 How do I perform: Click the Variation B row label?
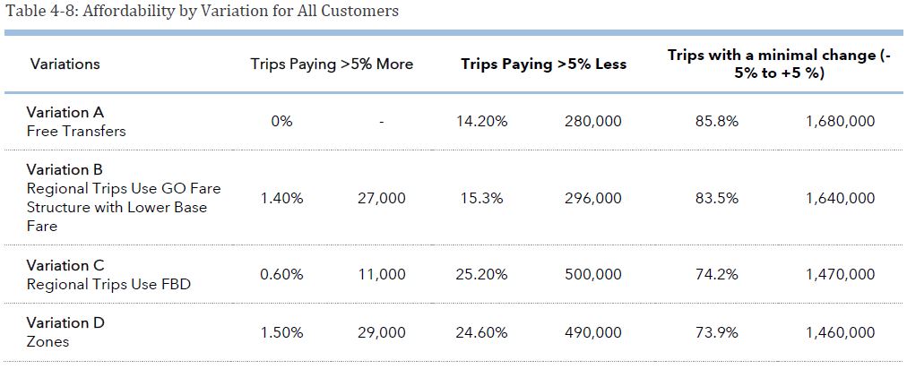point(65,169)
